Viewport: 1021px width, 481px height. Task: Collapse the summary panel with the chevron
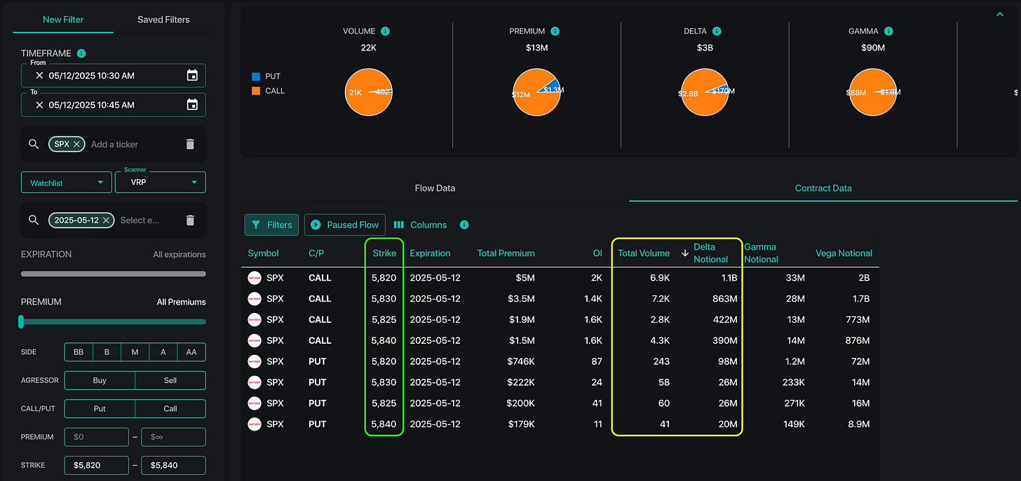(x=1000, y=14)
